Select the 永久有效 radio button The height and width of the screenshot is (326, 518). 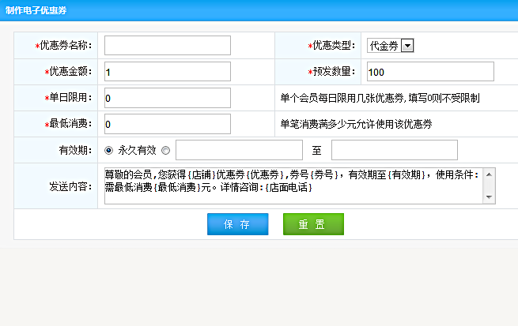click(109, 150)
